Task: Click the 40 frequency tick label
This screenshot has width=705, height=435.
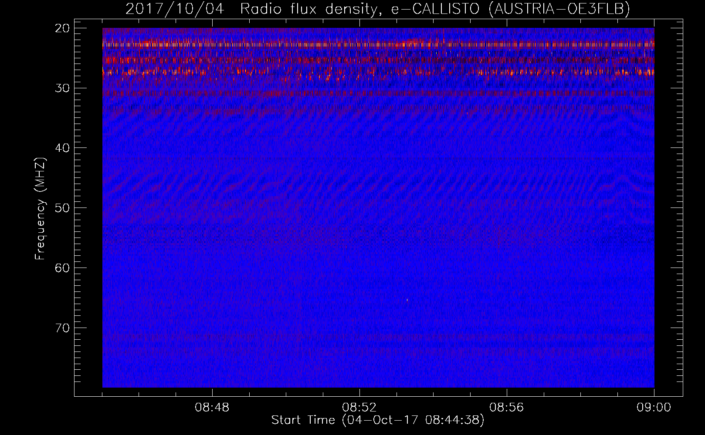Action: [x=63, y=148]
